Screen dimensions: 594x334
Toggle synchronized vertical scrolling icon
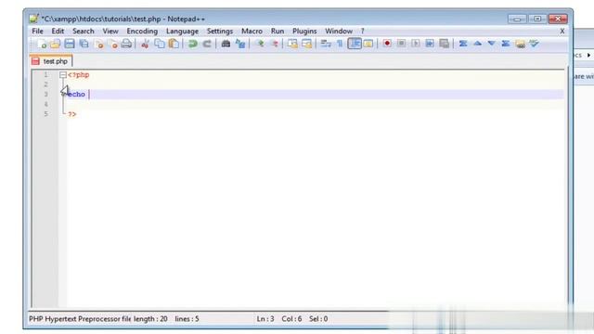tap(292, 44)
